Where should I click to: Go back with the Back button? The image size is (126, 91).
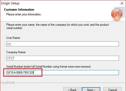(72, 89)
